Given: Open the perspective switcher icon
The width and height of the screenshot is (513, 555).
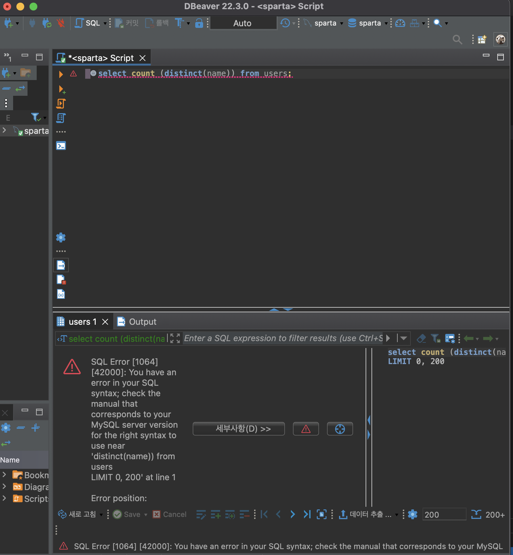Looking at the screenshot, I should click(482, 40).
